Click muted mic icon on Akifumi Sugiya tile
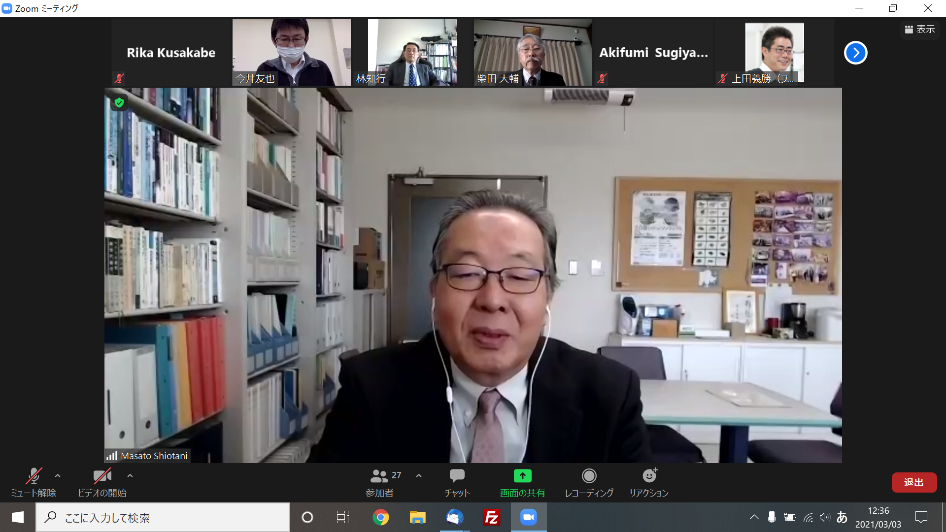Screen dimensions: 946x532 tap(602, 78)
